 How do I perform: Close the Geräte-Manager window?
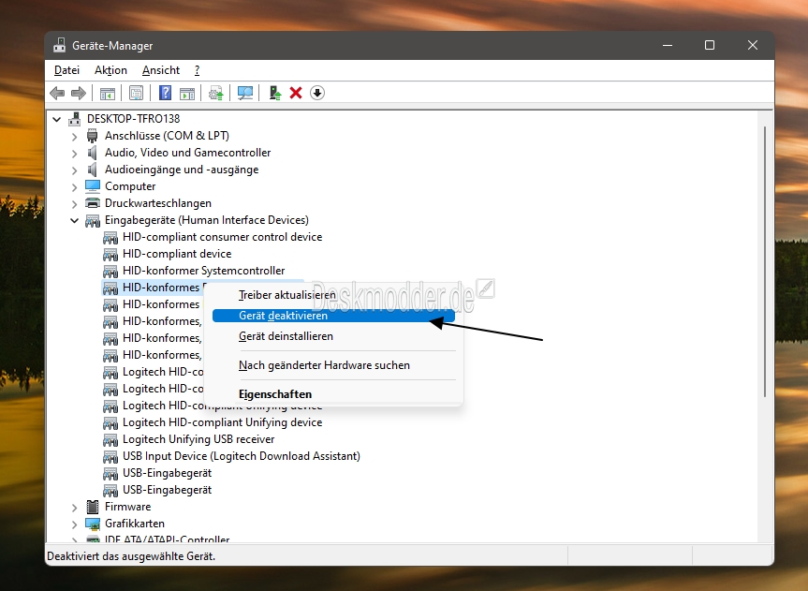(x=753, y=45)
